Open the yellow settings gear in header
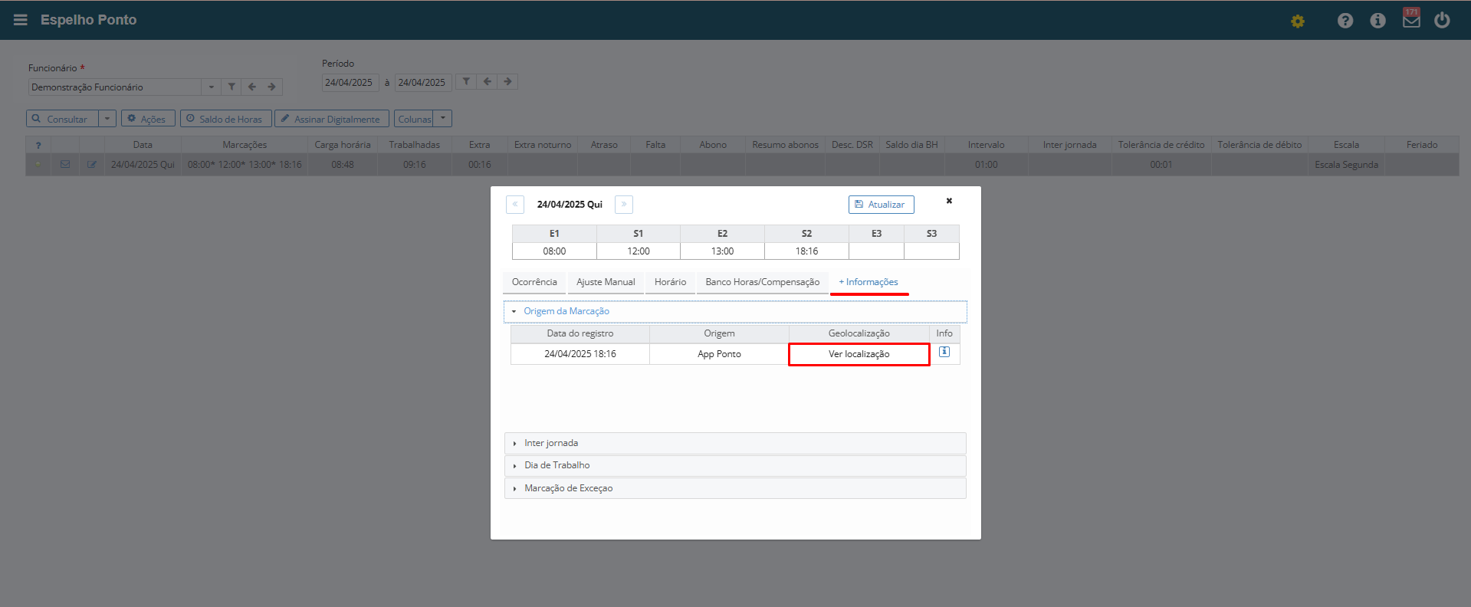 click(1298, 21)
